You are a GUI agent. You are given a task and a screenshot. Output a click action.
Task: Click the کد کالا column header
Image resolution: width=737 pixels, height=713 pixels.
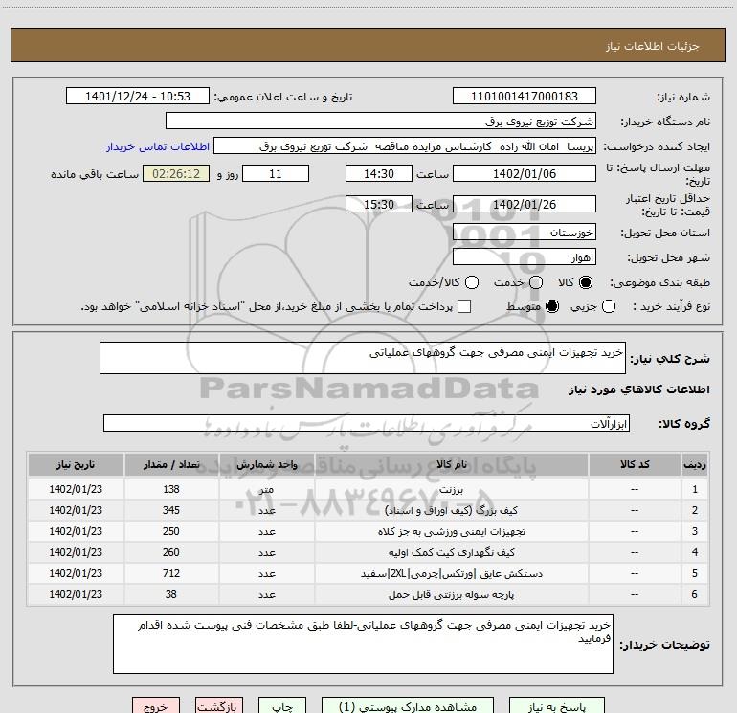(x=635, y=465)
